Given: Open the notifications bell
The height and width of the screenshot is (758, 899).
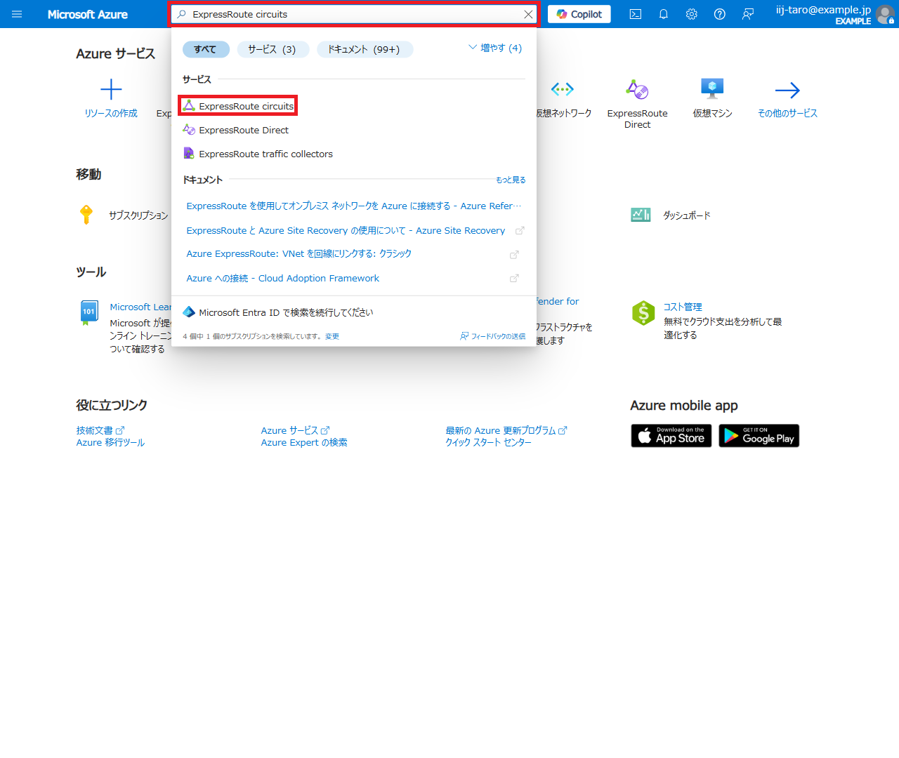Looking at the screenshot, I should pos(664,14).
